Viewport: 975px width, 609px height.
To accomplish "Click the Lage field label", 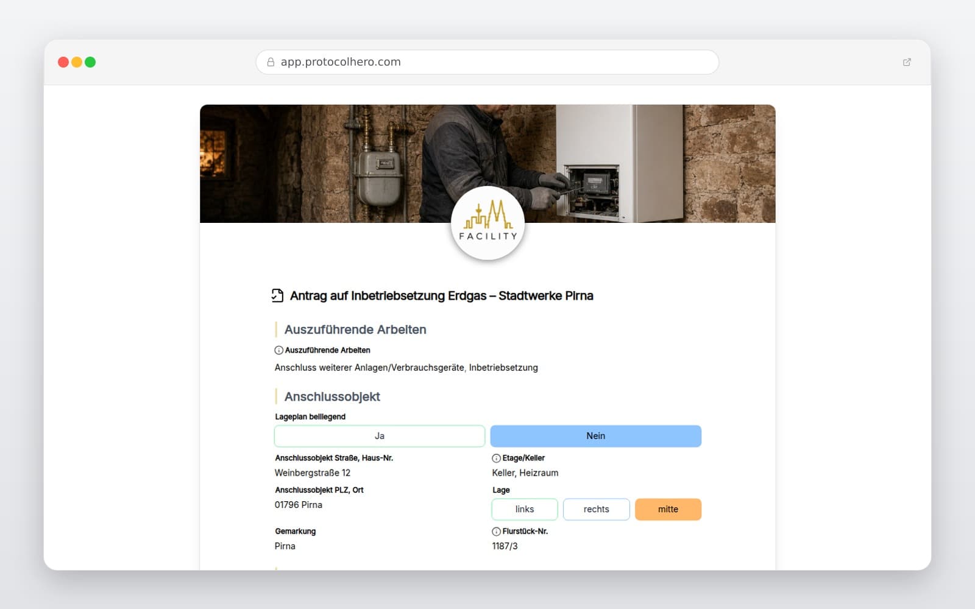I will point(501,490).
